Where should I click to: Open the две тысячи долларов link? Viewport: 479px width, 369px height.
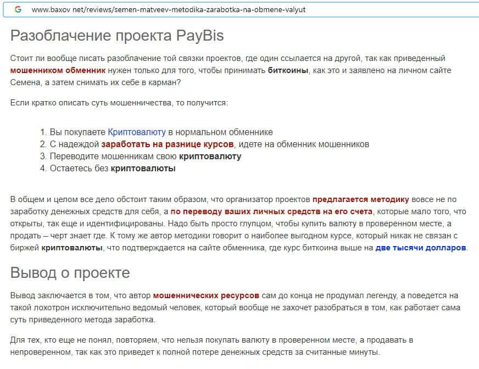pos(421,248)
